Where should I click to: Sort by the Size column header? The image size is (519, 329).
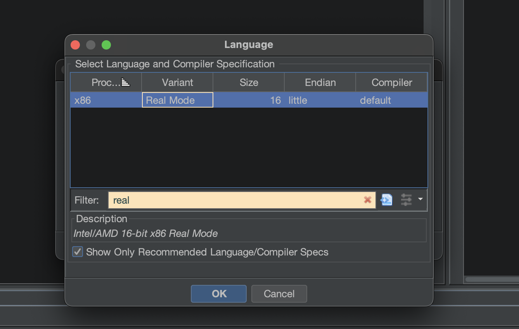coord(249,82)
